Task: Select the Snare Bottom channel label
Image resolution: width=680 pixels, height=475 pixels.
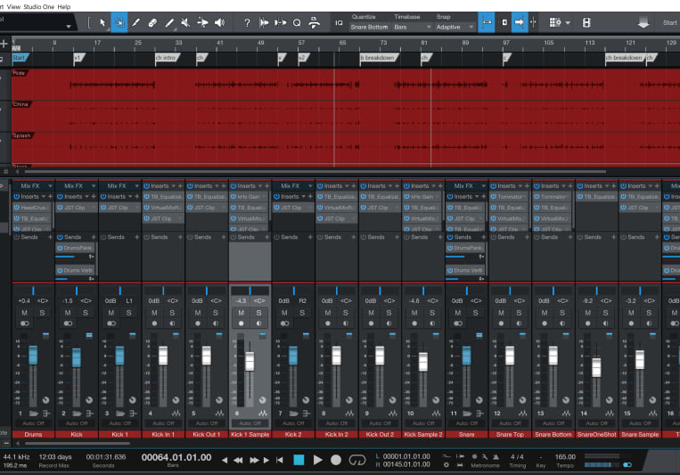Action: click(553, 434)
